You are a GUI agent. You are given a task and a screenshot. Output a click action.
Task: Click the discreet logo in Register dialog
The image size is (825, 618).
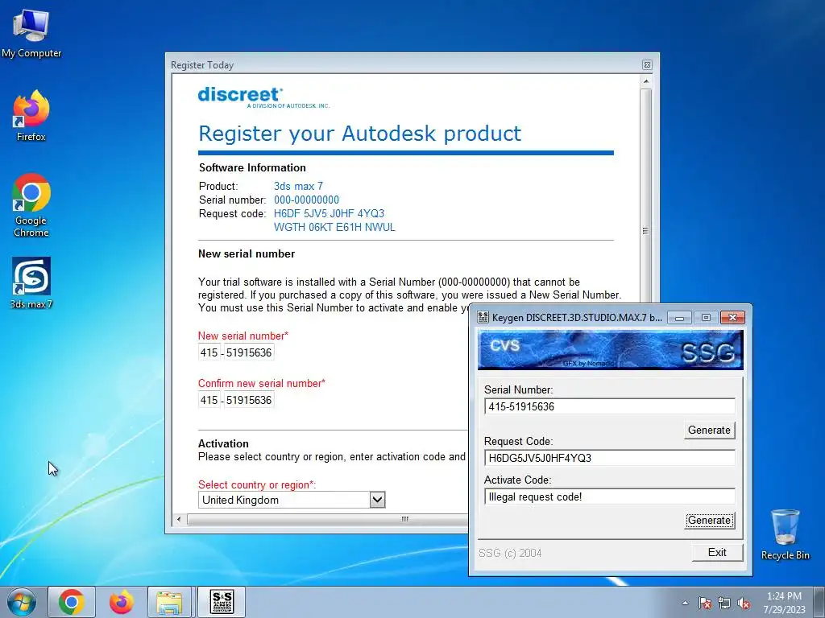pos(263,97)
